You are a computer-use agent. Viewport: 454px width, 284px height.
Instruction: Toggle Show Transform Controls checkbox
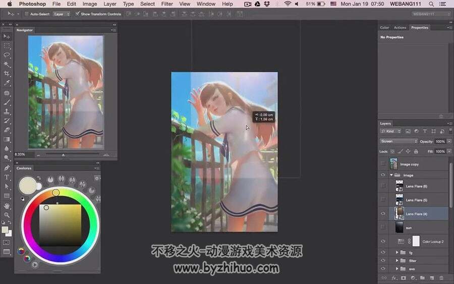click(77, 14)
